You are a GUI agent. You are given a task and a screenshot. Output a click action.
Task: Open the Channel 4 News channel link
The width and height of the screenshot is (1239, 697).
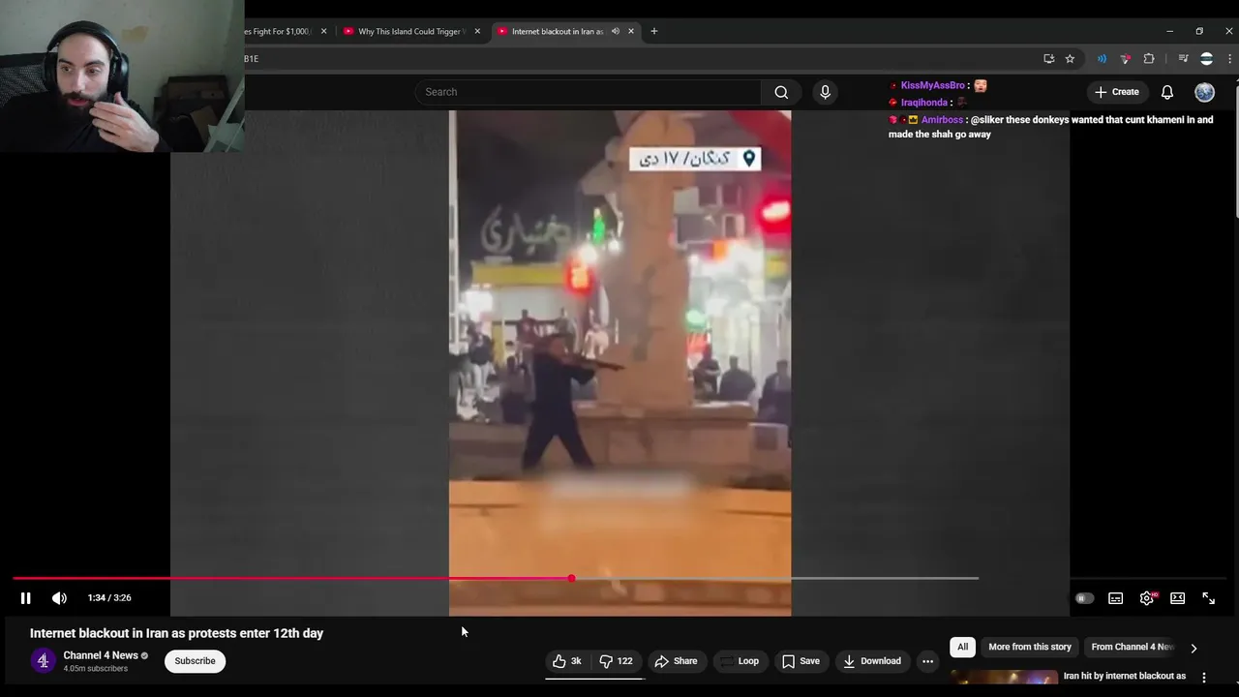pyautogui.click(x=101, y=655)
